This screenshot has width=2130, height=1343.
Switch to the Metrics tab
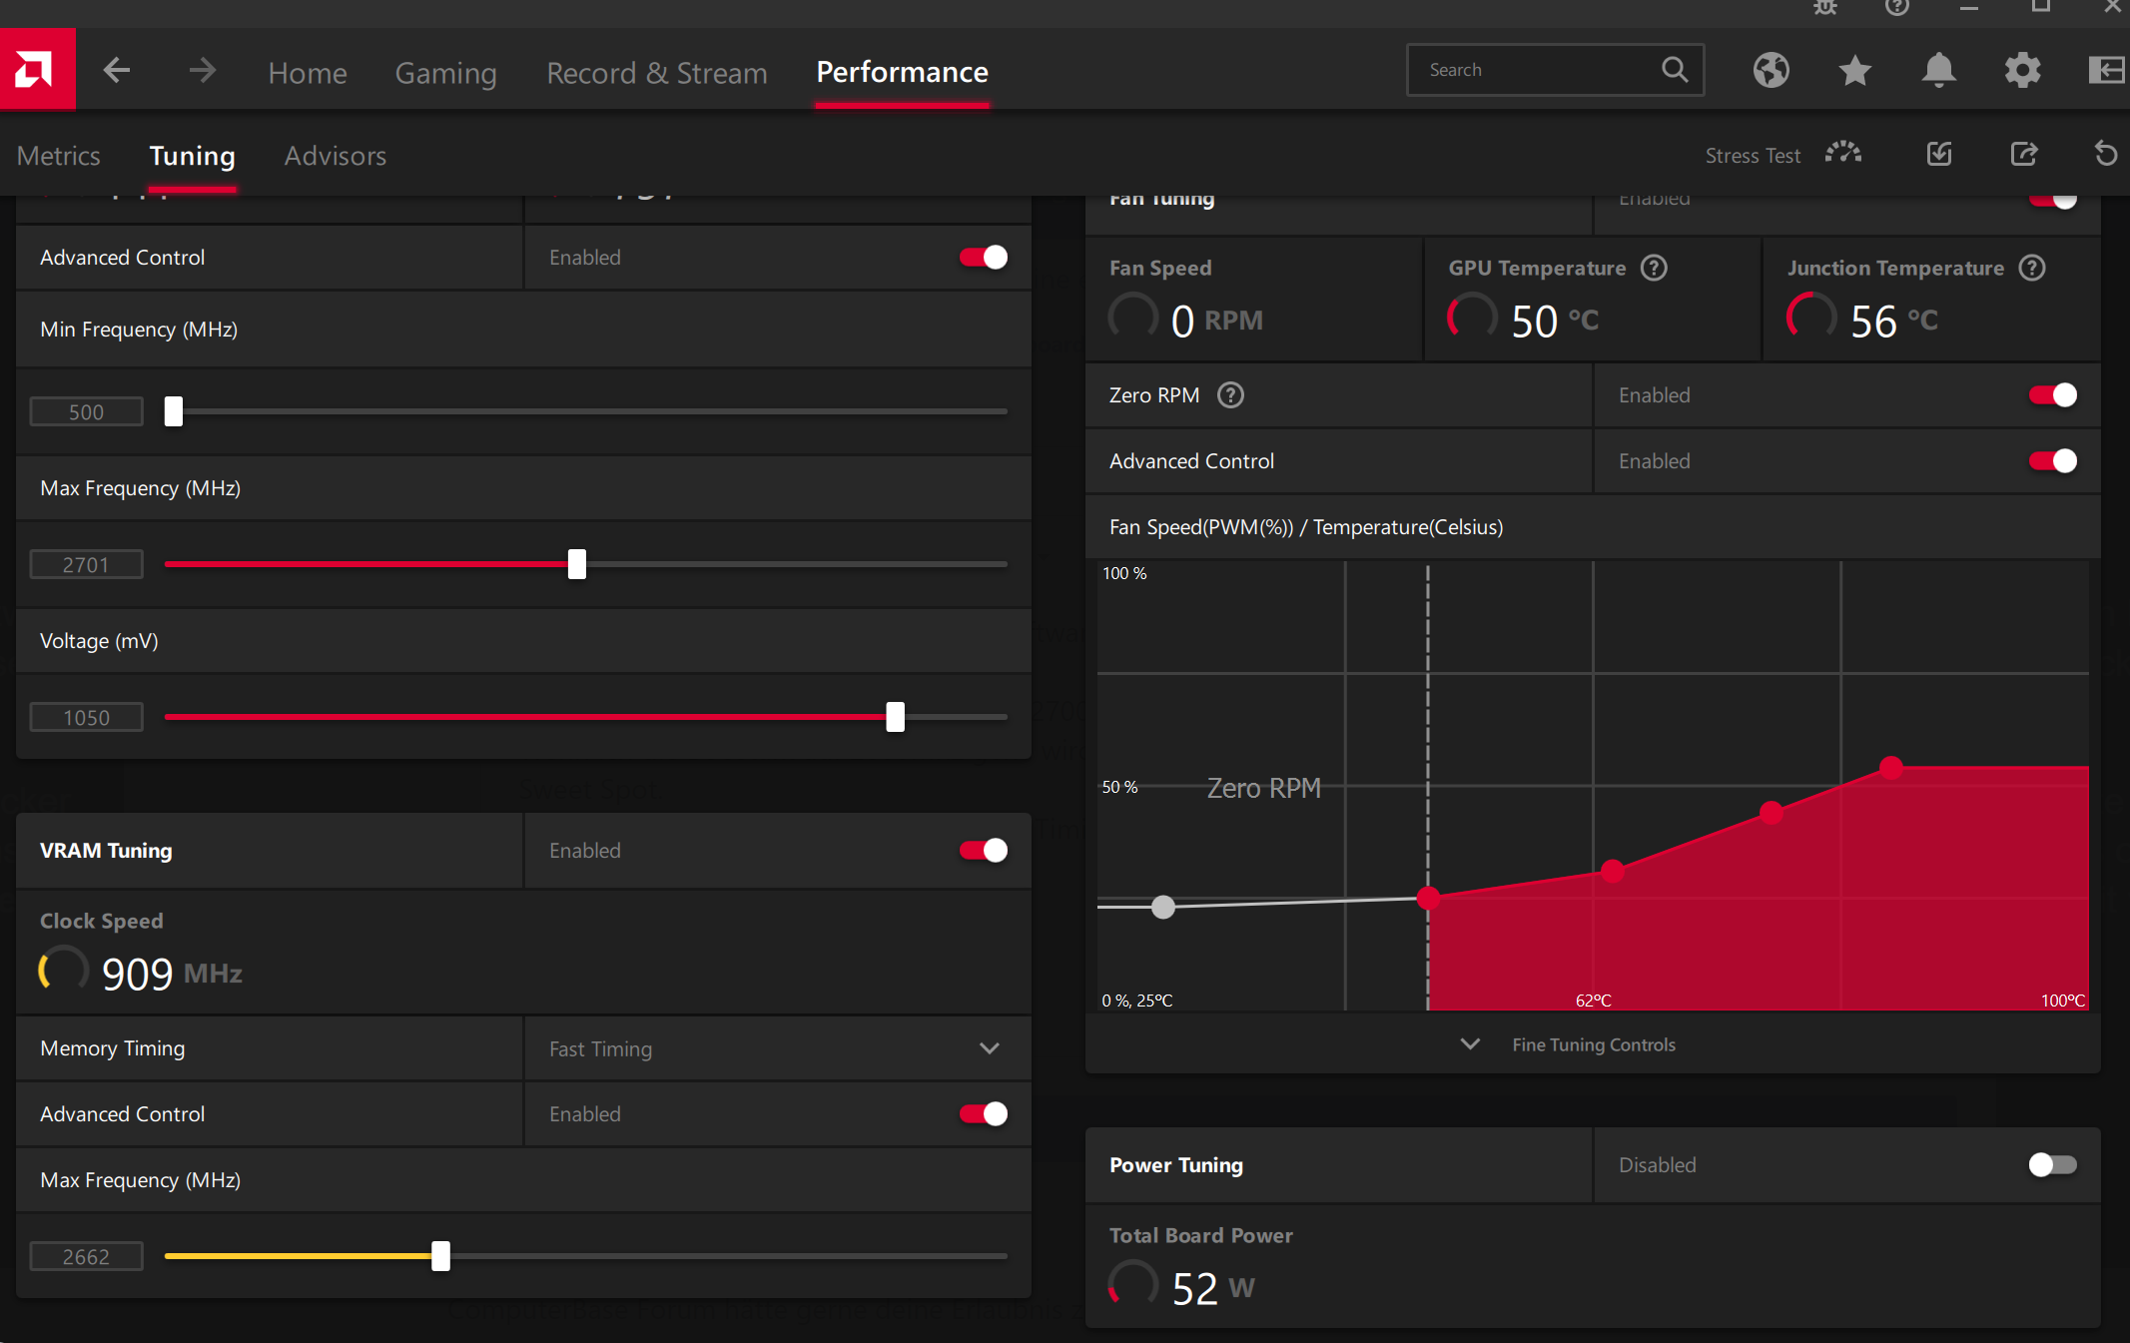pyautogui.click(x=59, y=156)
